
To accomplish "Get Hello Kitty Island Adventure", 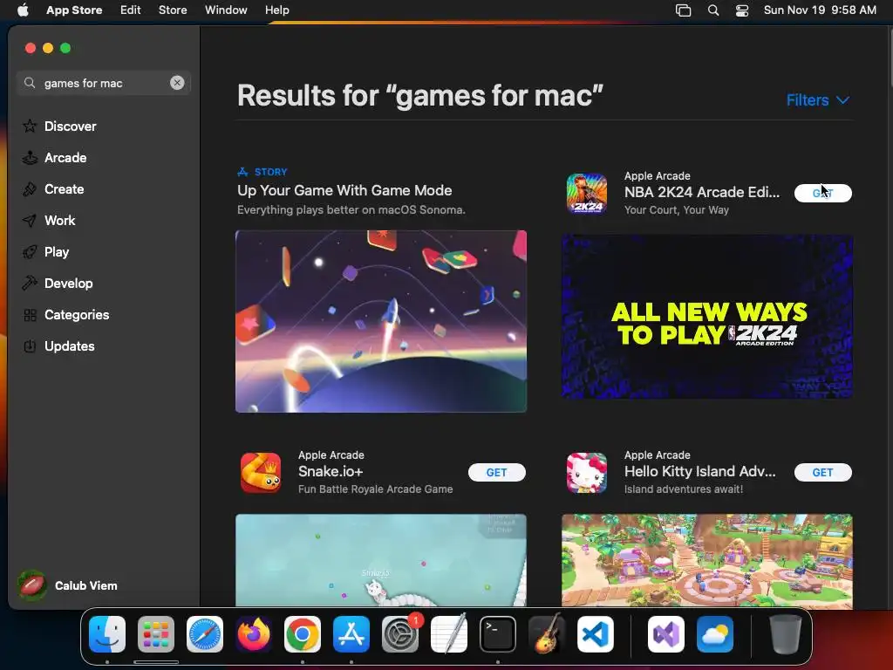I will (823, 472).
